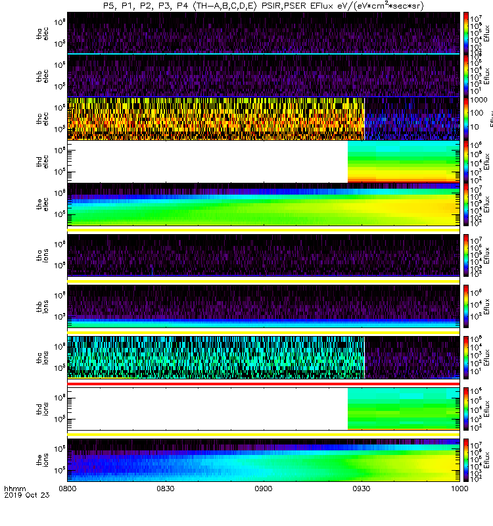The image size is (493, 526).
Task: Click the Eflux label beside tha ions colorbar
Action: coord(487,255)
